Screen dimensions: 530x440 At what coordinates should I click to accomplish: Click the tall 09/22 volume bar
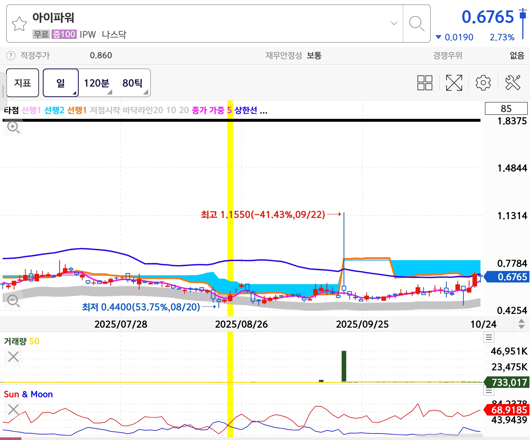[x=344, y=366]
